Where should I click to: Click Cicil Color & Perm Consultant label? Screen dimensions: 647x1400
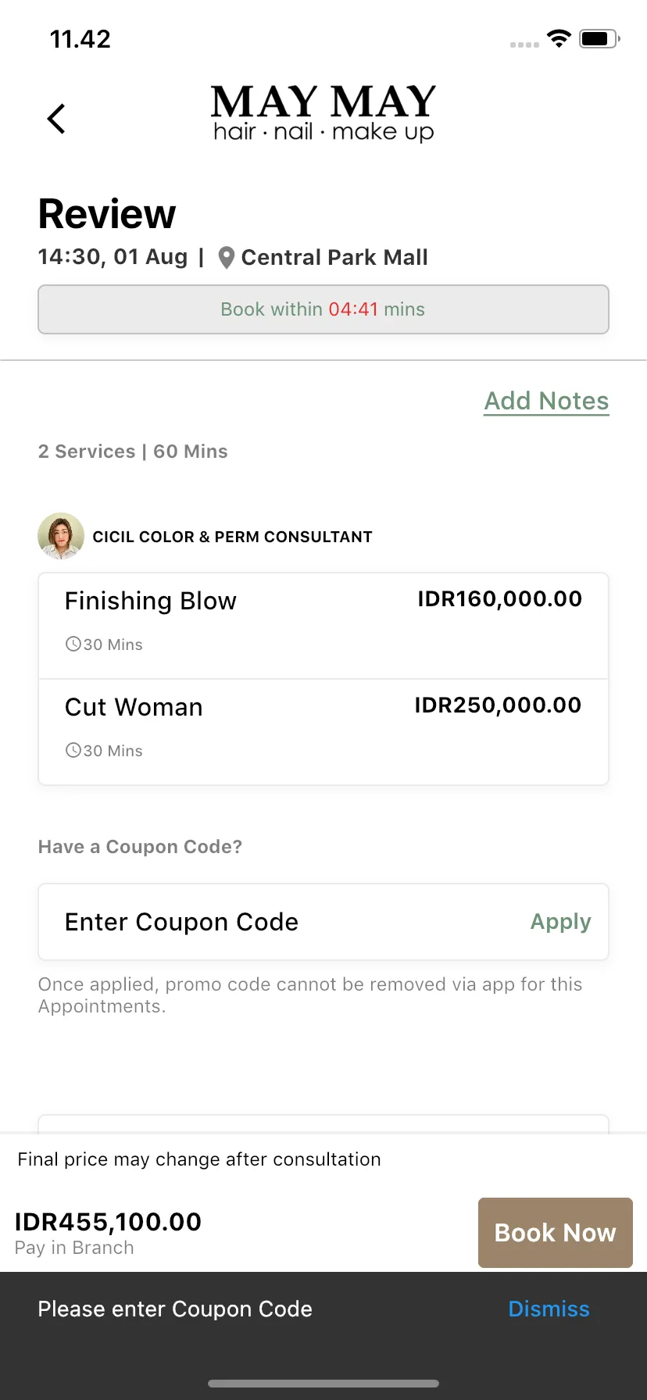pyautogui.click(x=232, y=537)
